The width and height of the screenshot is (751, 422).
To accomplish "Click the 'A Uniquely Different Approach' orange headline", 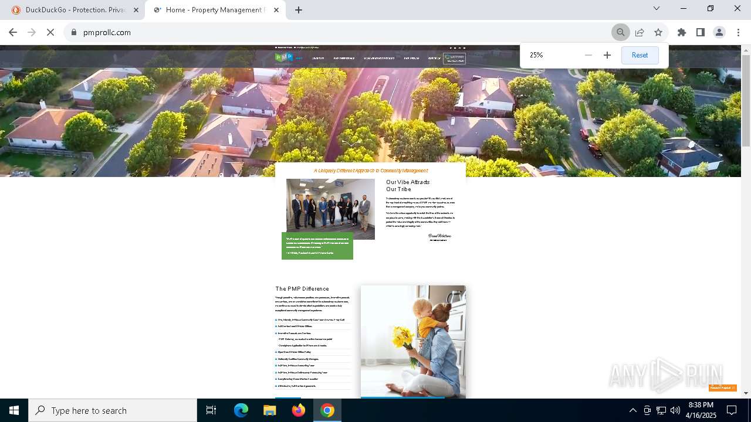I will coord(371,171).
